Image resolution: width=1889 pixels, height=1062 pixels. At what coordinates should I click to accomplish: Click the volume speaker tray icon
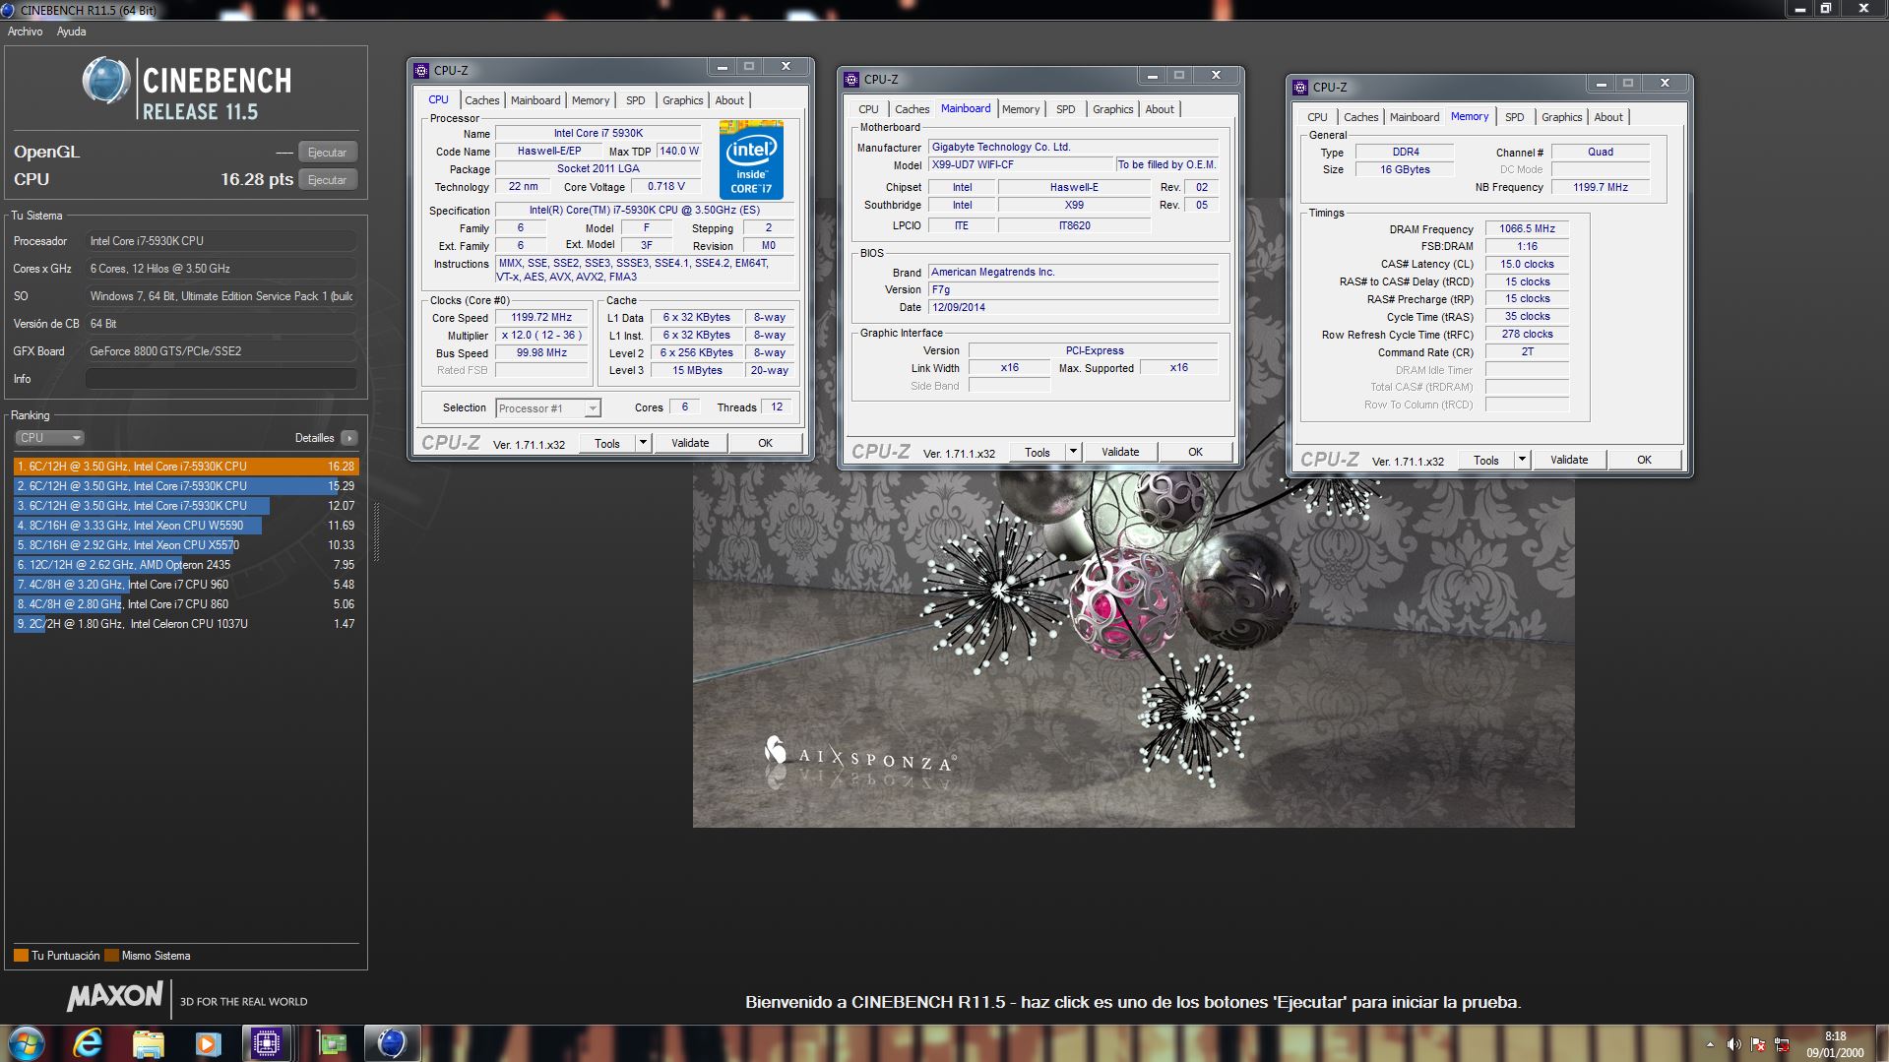[1733, 1044]
